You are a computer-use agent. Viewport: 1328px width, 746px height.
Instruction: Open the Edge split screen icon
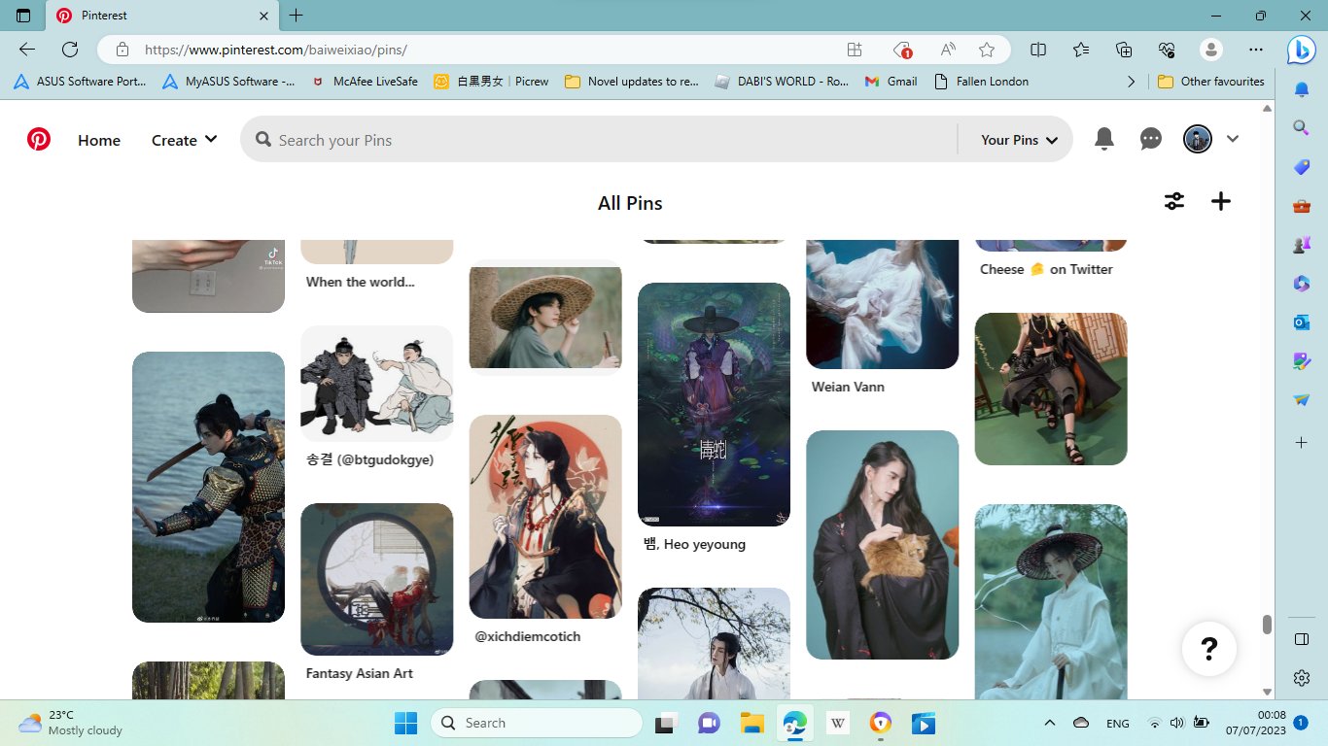(1038, 50)
